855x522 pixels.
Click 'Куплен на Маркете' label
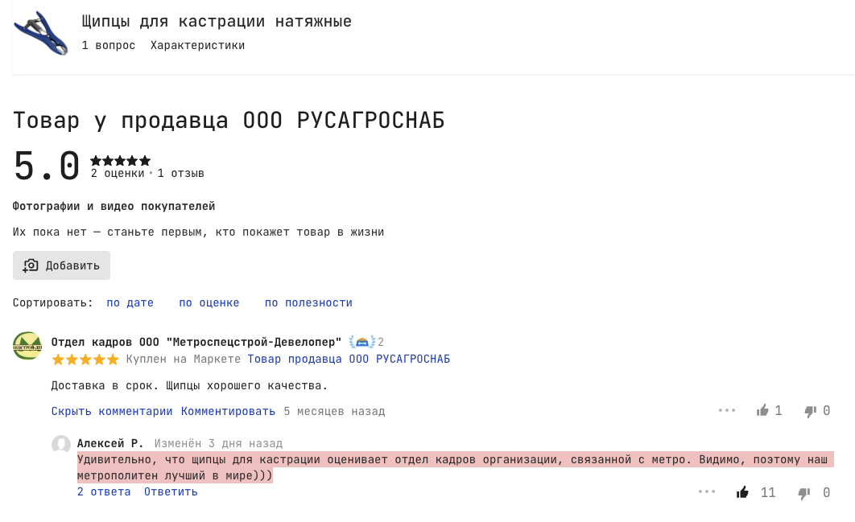point(184,359)
